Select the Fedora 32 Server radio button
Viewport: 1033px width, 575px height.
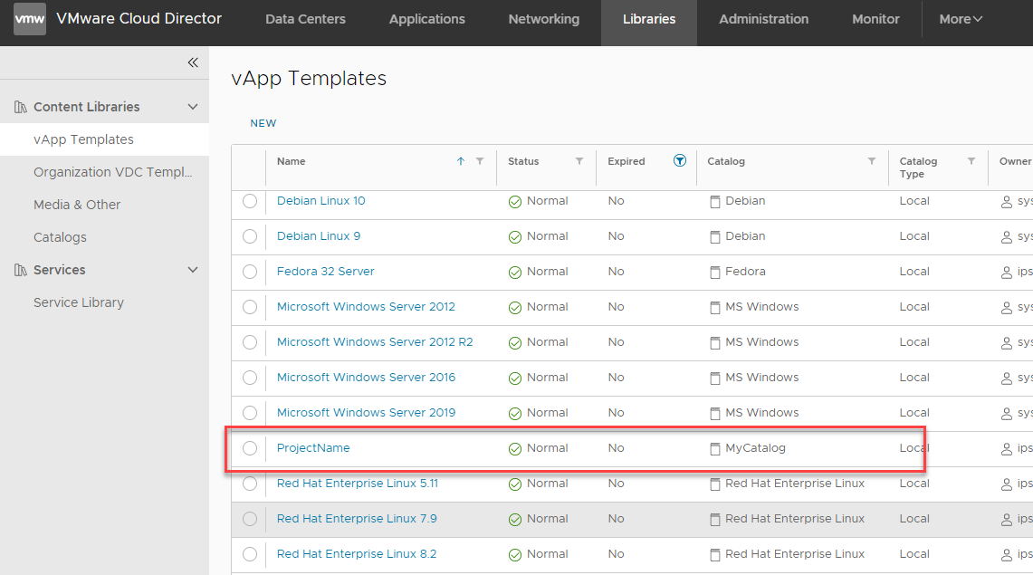click(250, 272)
